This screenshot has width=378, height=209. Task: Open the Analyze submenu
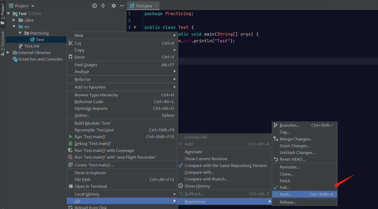122,71
